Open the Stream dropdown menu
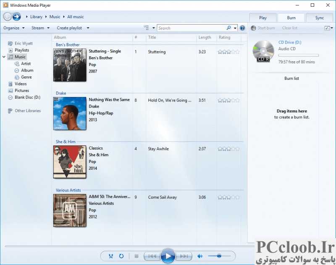This screenshot has height=265, width=336. 40,28
